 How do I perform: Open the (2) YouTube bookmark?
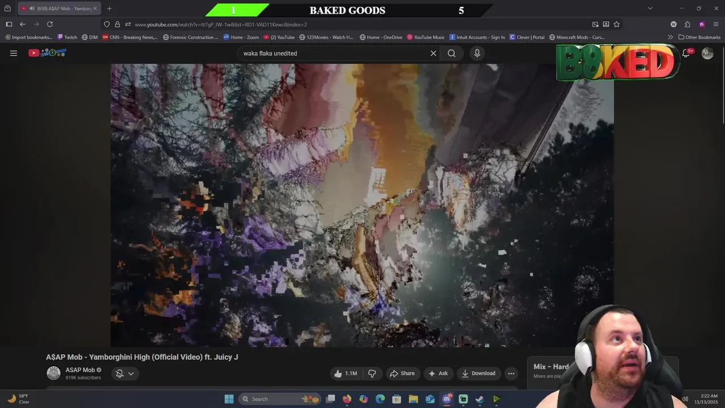point(279,37)
